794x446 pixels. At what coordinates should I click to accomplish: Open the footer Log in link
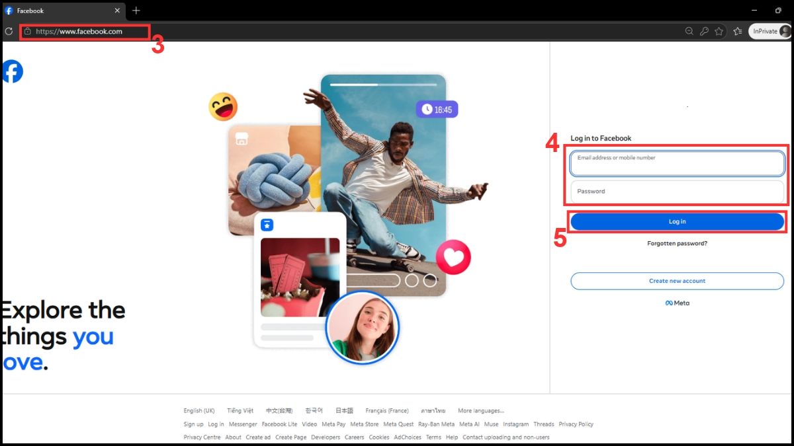click(216, 424)
